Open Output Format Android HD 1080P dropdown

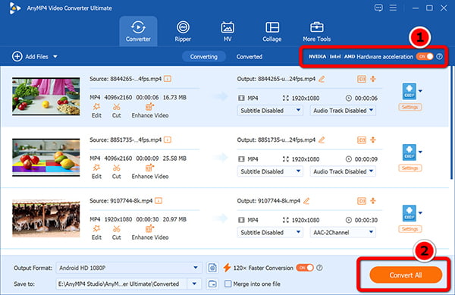[129, 268]
